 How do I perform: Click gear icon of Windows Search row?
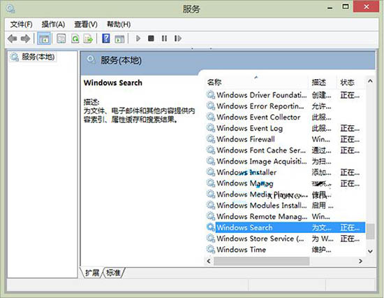(211, 227)
